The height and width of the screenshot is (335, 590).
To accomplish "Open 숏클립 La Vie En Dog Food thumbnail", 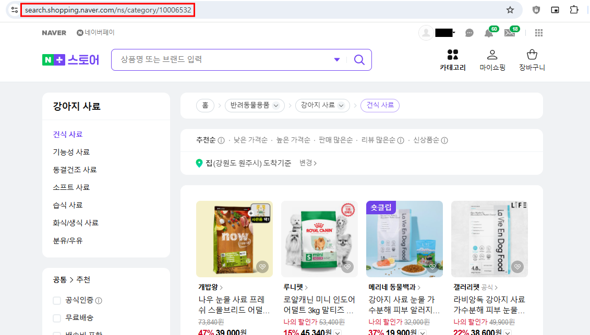I will click(x=404, y=239).
